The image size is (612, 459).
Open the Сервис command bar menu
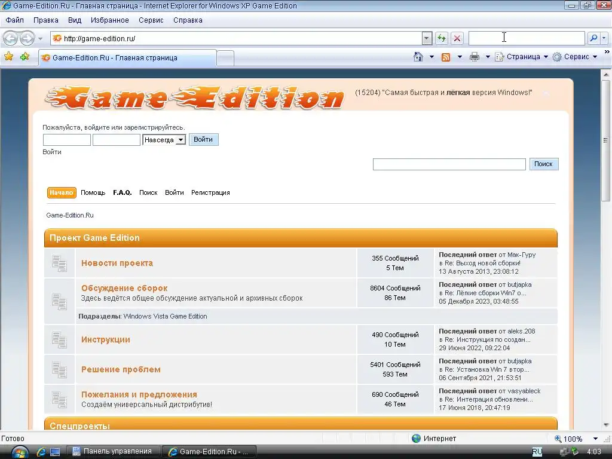[574, 57]
